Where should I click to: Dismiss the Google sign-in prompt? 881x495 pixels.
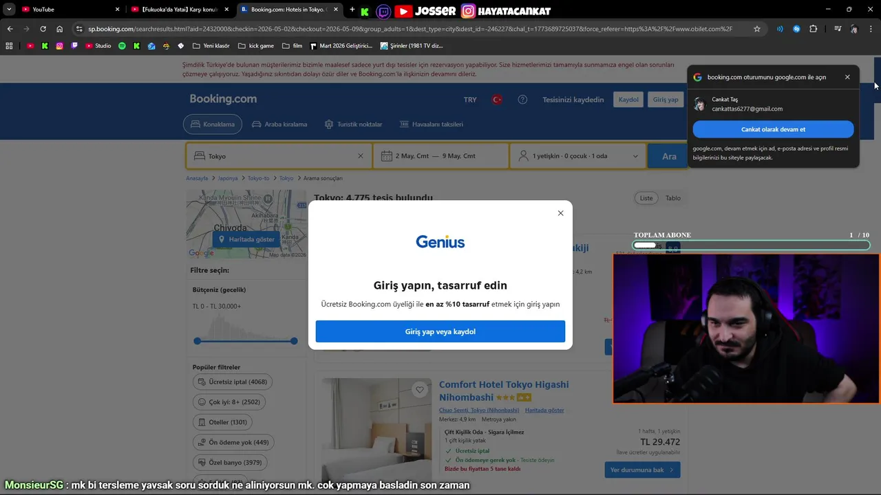847,77
